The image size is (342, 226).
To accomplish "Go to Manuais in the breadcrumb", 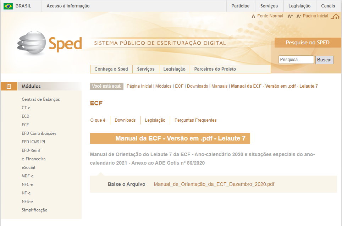I will (219, 86).
